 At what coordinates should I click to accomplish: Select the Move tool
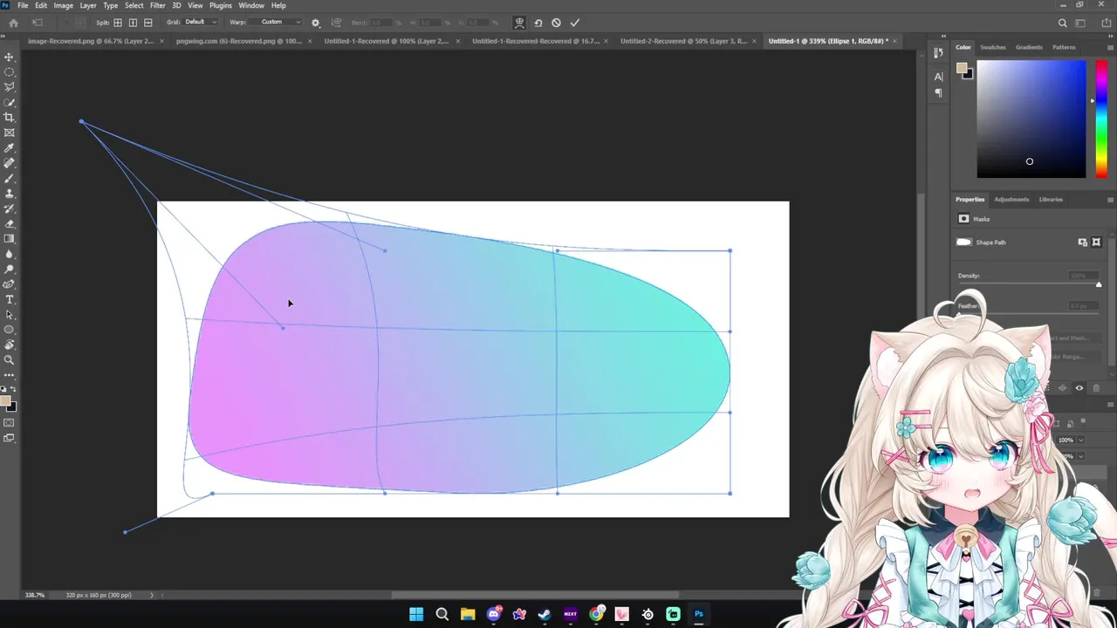10,57
